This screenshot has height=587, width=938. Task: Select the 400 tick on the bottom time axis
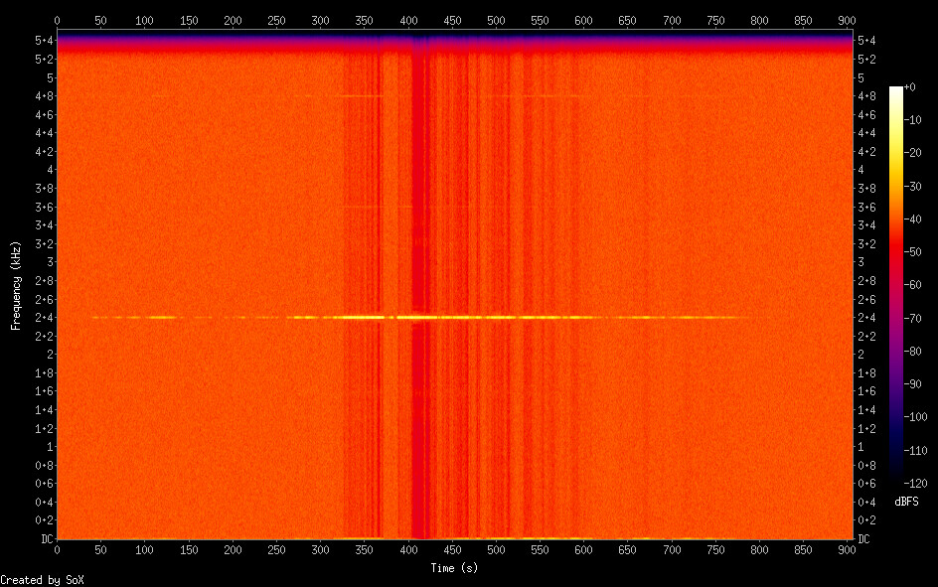408,549
